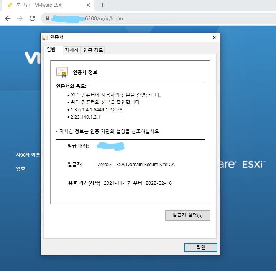The height and width of the screenshot is (271, 276).
Task: Click the 인증서 정보 heading
Action: (x=85, y=72)
